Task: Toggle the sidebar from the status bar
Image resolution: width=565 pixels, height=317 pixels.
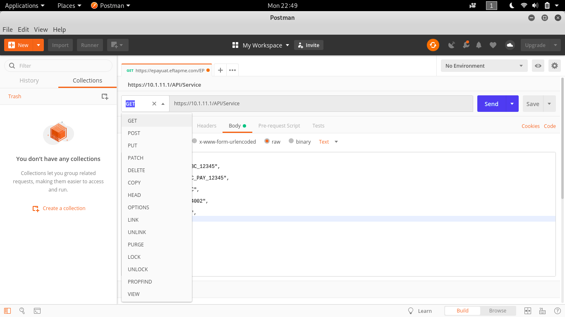Action: (7, 311)
